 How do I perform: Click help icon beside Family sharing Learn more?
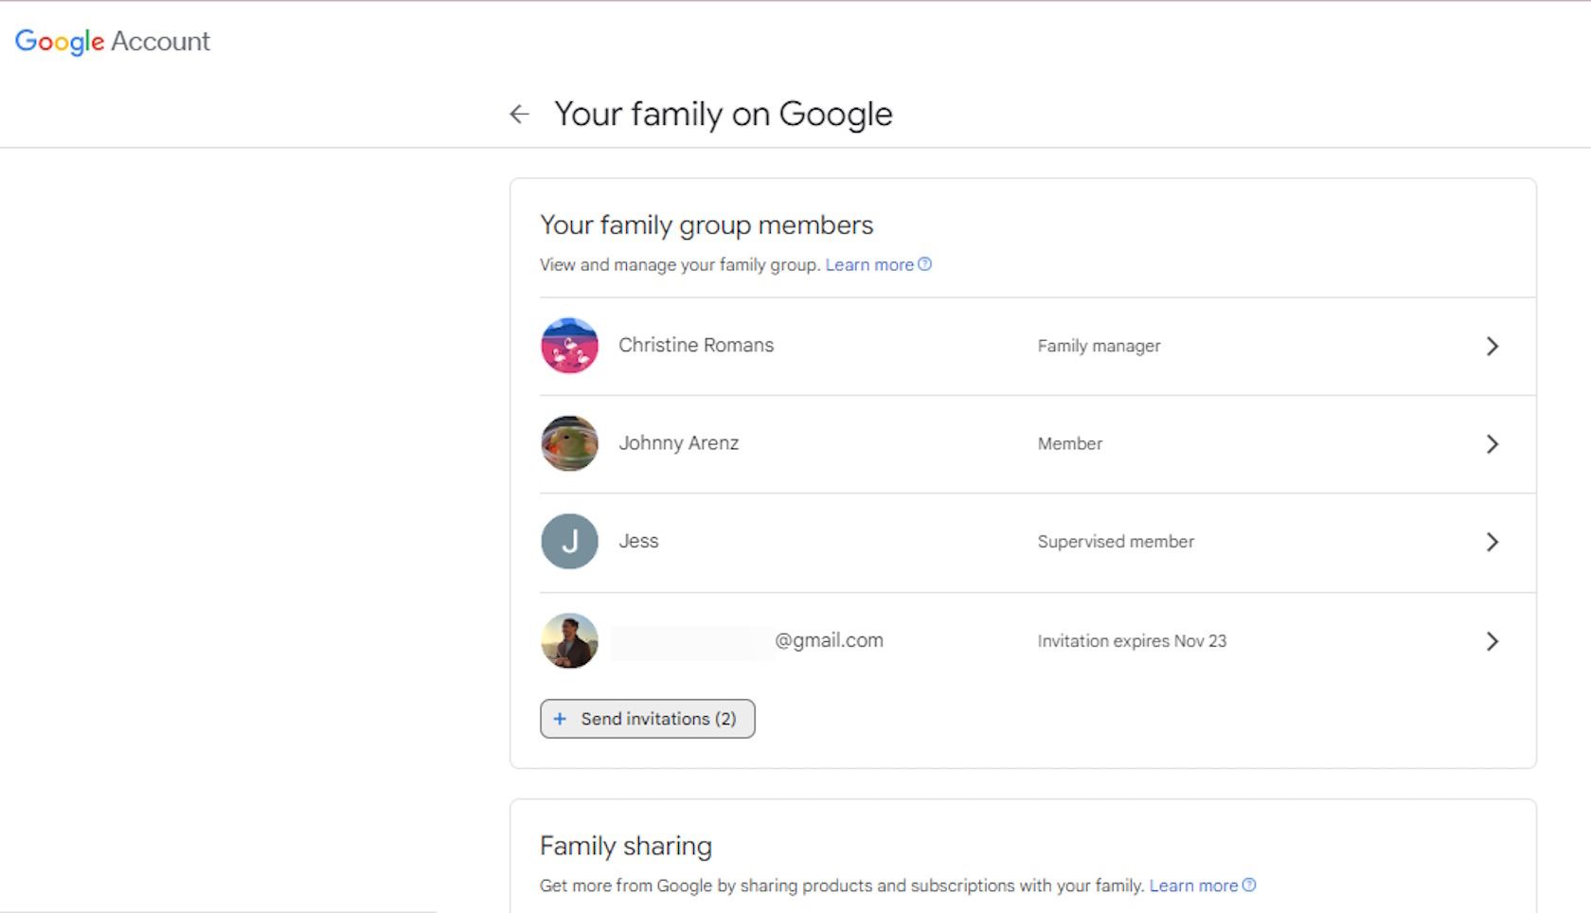(1249, 885)
